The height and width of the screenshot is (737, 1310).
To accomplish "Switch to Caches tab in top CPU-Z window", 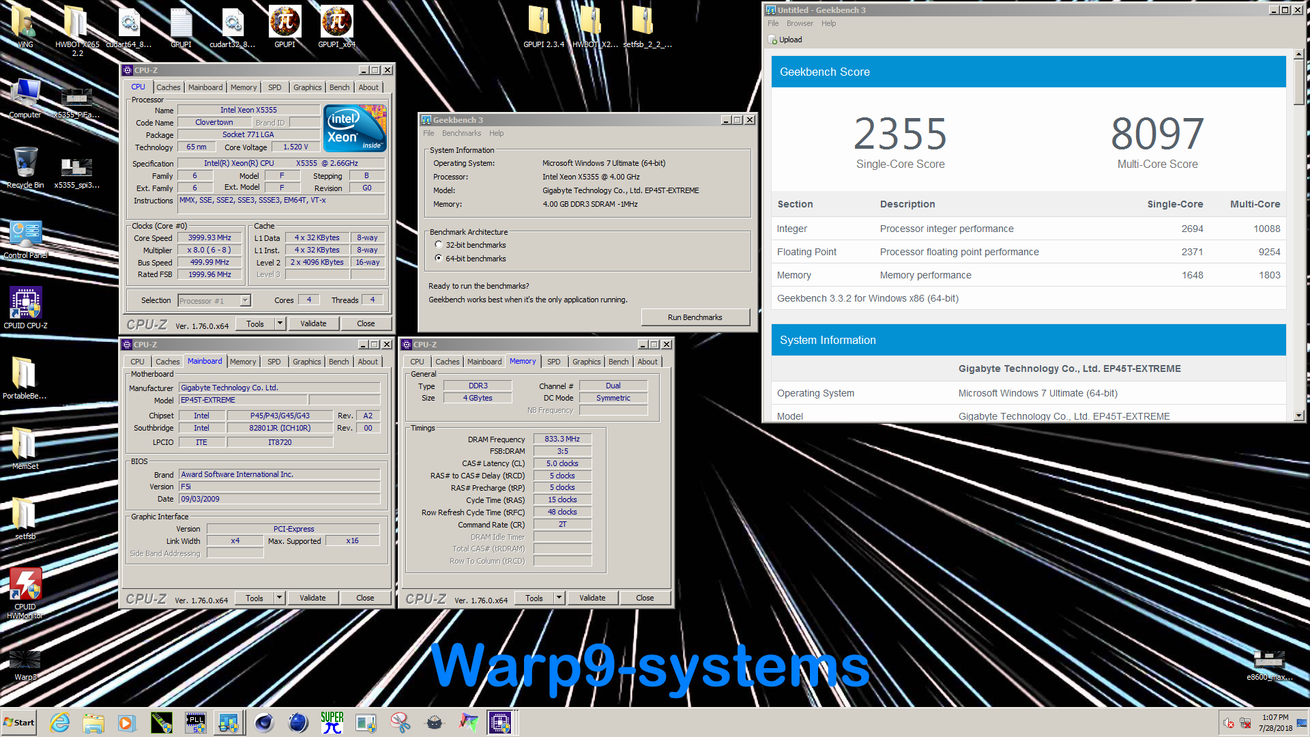I will [x=168, y=87].
